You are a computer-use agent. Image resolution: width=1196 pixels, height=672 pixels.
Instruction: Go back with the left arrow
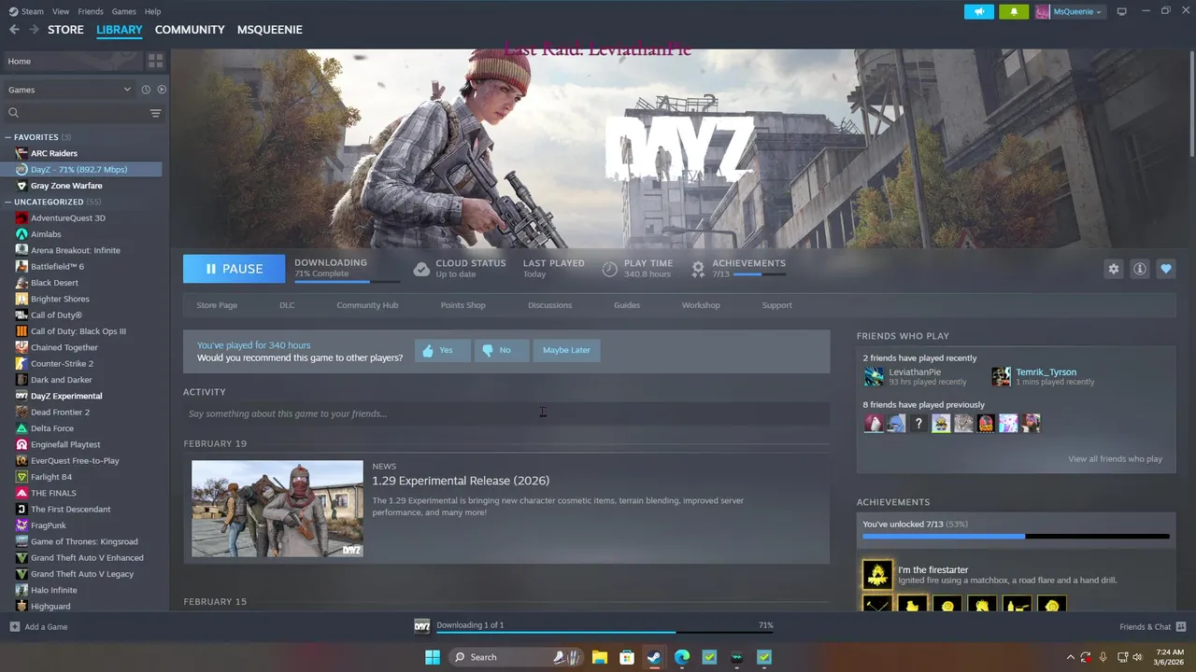14,30
